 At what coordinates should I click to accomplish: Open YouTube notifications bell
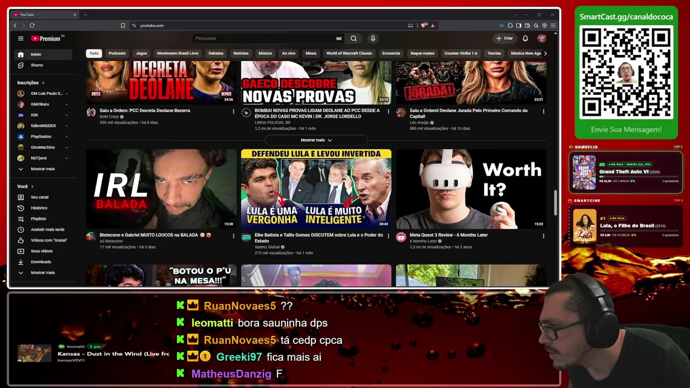tap(525, 38)
